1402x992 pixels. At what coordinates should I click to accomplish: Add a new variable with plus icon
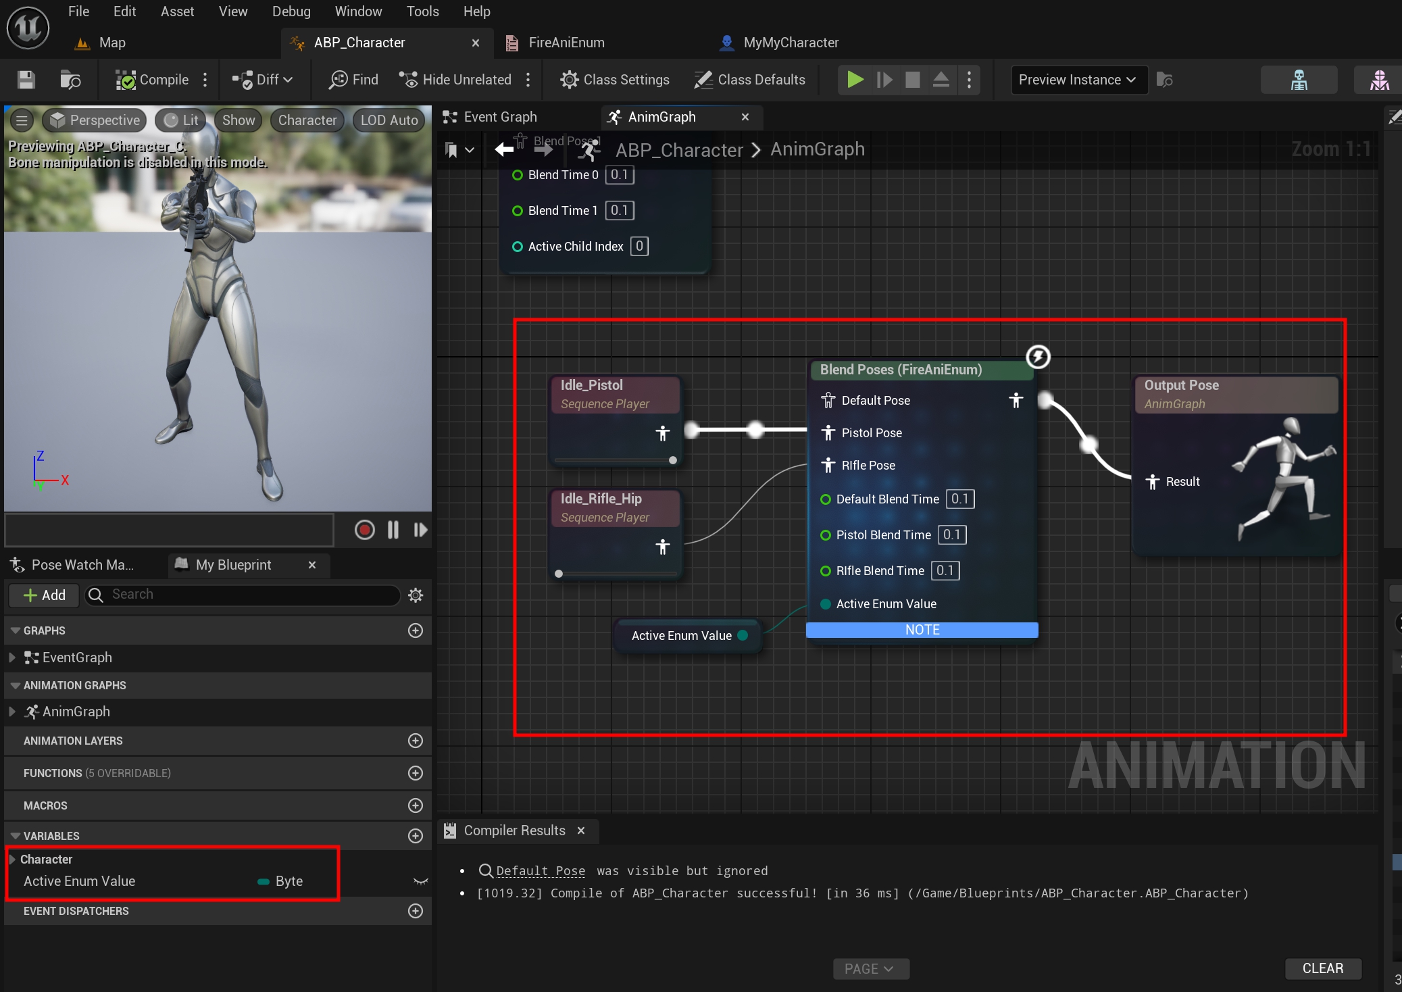[x=416, y=836]
